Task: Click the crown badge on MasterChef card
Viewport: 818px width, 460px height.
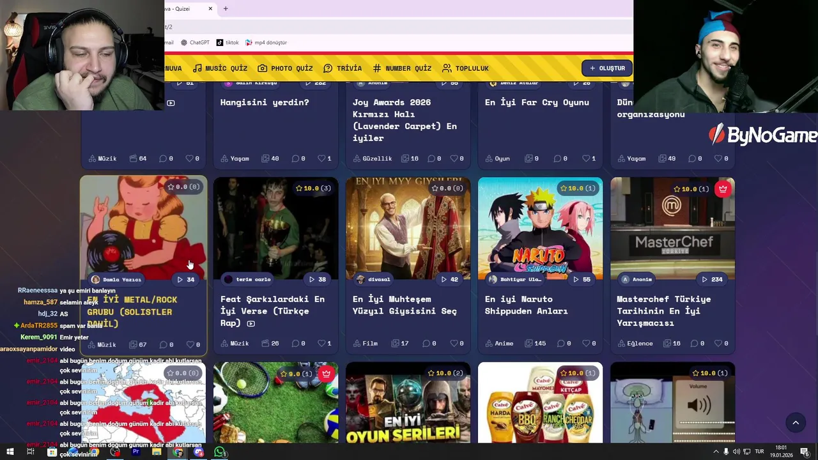Action: pyautogui.click(x=723, y=189)
